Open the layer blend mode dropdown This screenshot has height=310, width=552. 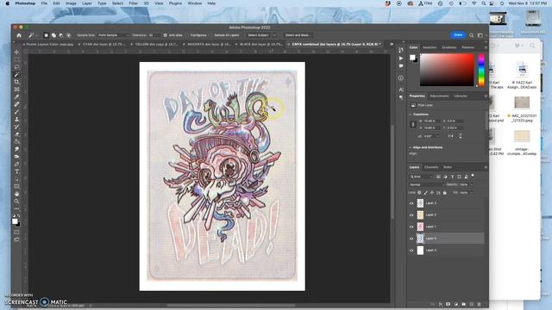(x=426, y=184)
